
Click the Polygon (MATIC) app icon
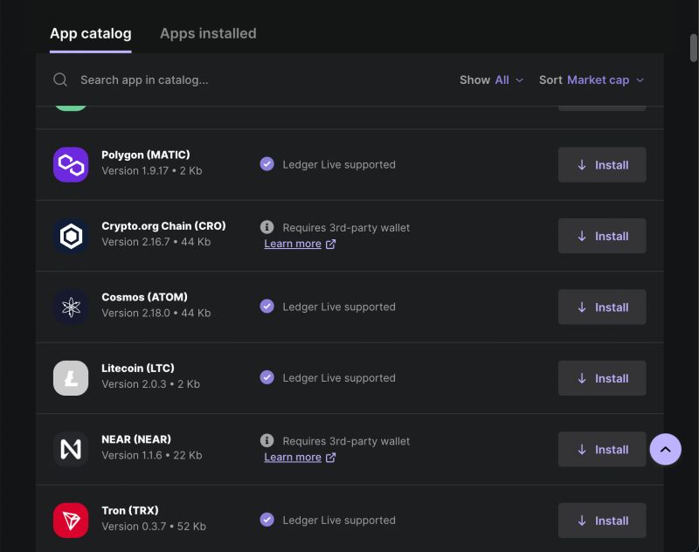(71, 164)
